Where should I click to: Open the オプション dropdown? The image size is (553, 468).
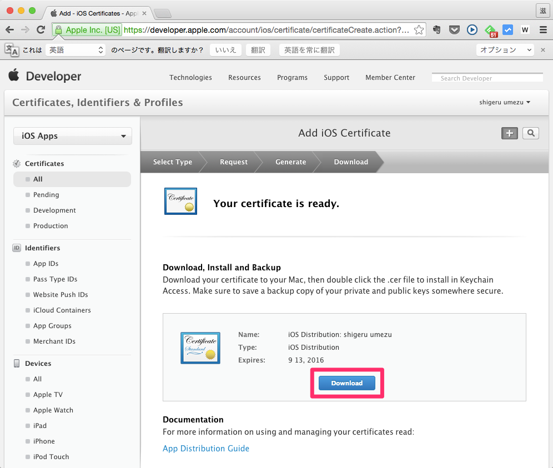point(505,50)
